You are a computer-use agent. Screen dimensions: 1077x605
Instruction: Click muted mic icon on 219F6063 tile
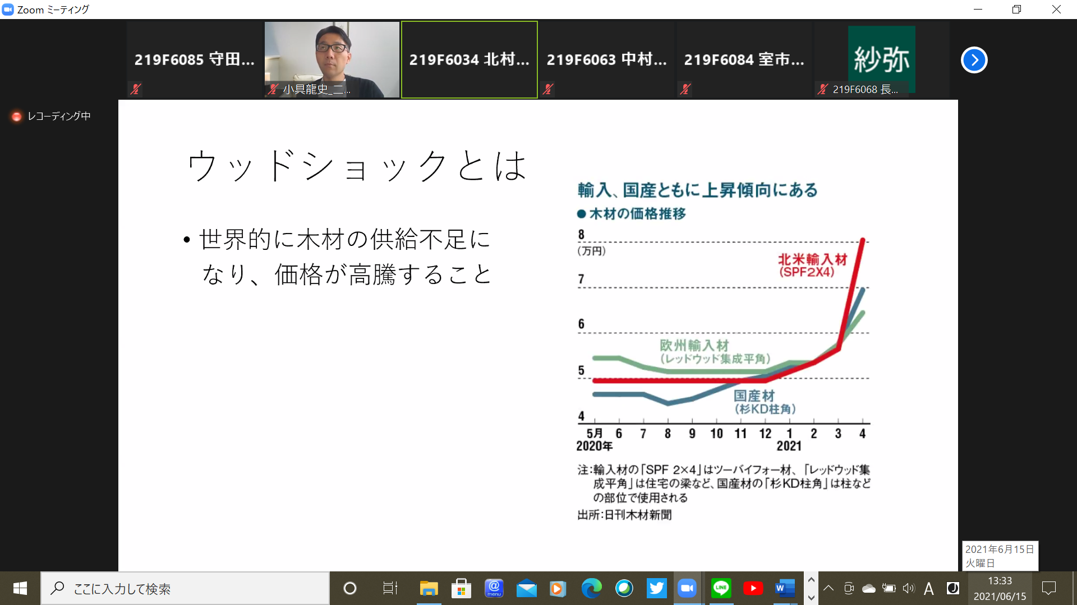[x=548, y=89]
